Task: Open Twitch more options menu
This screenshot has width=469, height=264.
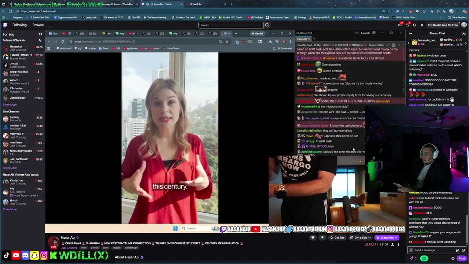Action: pyautogui.click(x=51, y=25)
